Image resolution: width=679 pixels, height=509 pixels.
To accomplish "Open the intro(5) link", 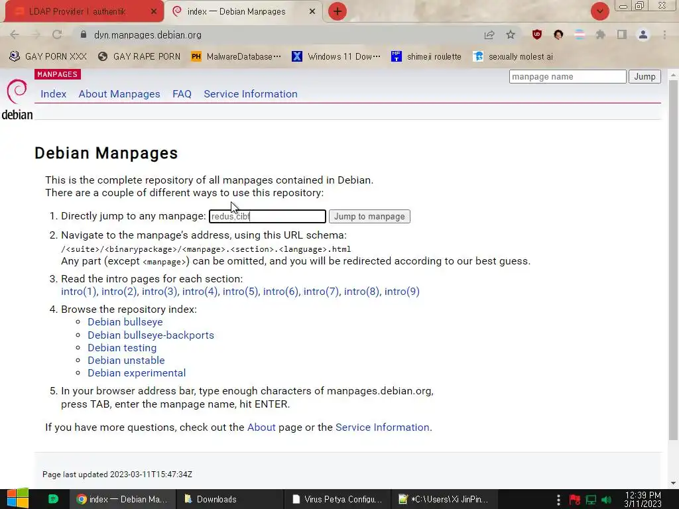I will (240, 292).
